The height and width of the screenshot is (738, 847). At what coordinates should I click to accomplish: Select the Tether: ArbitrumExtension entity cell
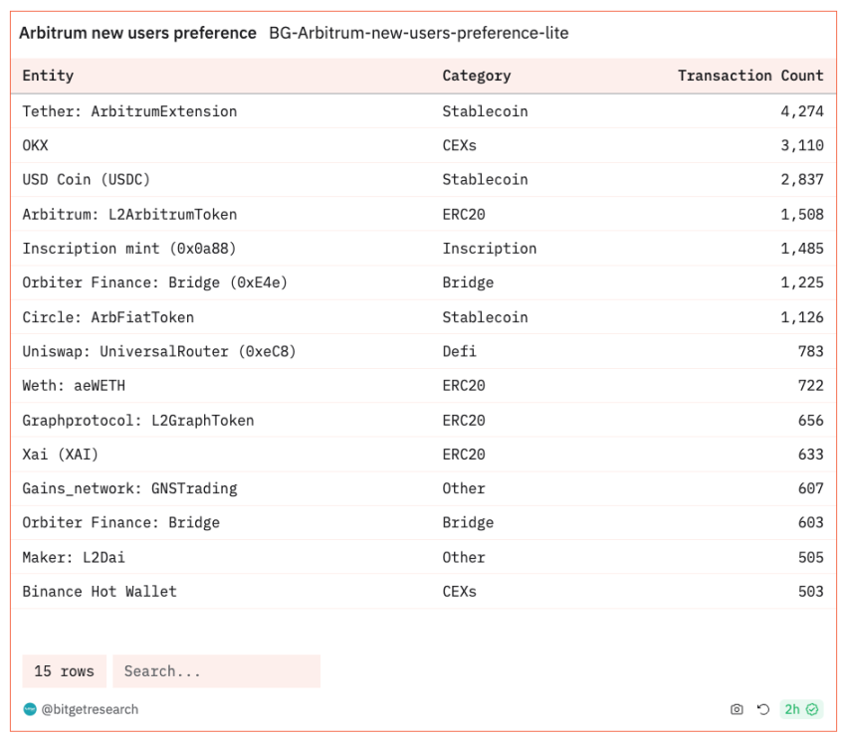tap(129, 111)
